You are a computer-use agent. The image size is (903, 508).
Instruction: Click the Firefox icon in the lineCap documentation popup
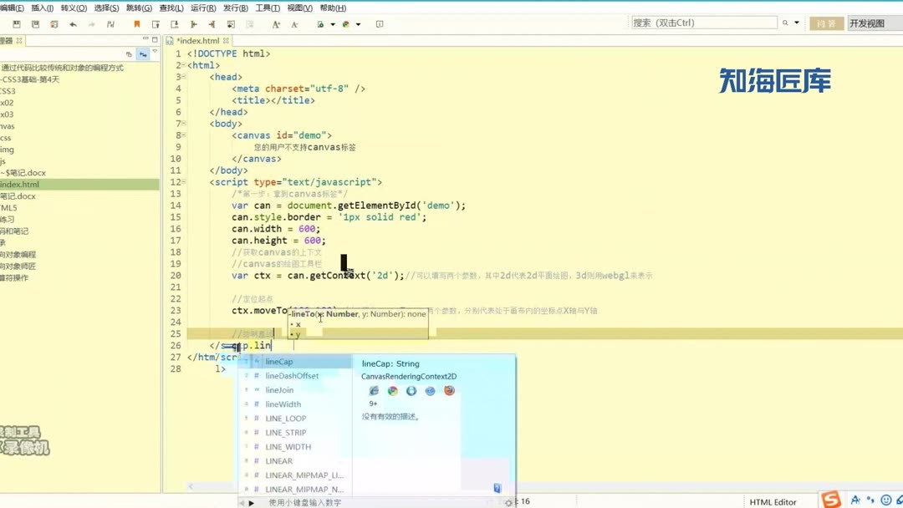coord(449,390)
